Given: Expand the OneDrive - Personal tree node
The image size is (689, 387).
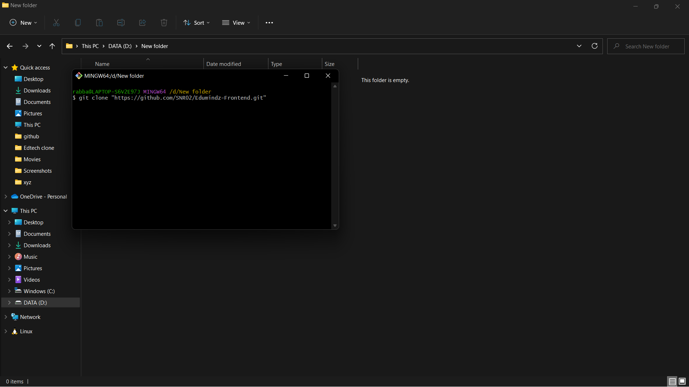Looking at the screenshot, I should coord(6,196).
